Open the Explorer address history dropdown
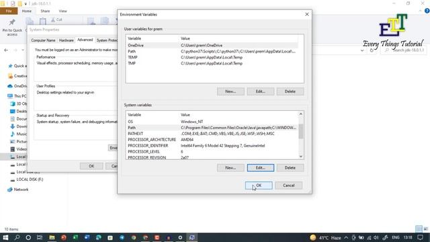The image size is (430, 242). (x=362, y=50)
